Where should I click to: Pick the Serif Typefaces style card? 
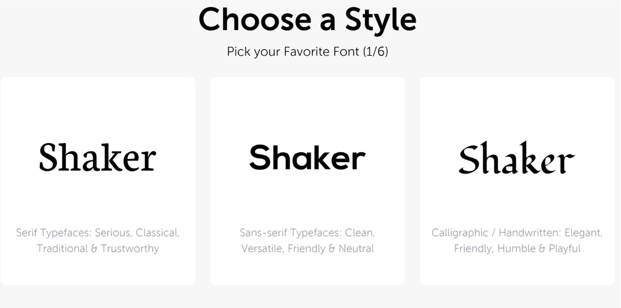coord(98,114)
